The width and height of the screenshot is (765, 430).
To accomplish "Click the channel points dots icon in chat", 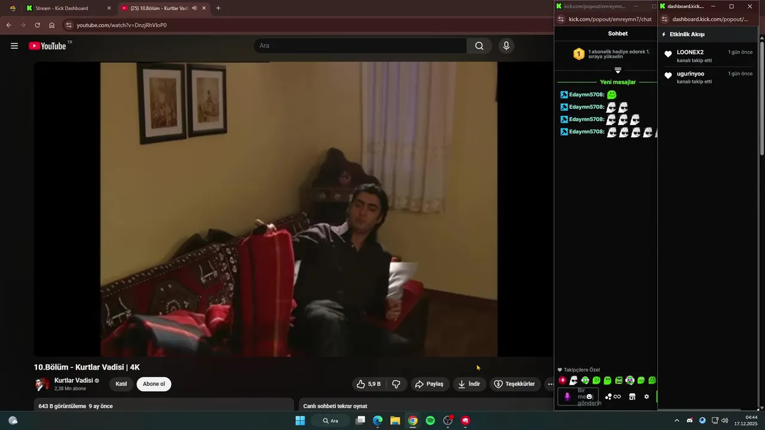I will pyautogui.click(x=608, y=397).
